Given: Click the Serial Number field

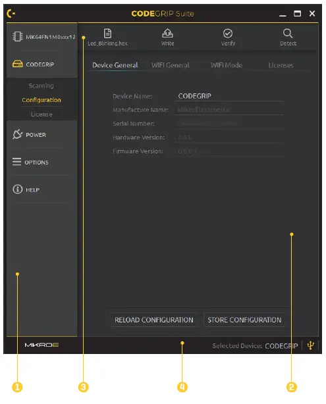Looking at the screenshot, I should point(229,124).
